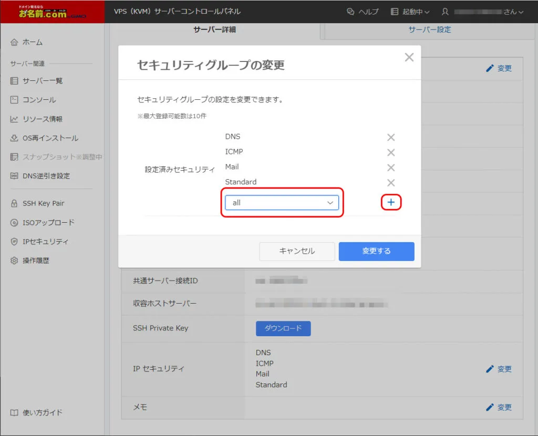Screen dimensions: 538x436
Task: Switch to the サーバー設定 tab
Action: pos(429,30)
